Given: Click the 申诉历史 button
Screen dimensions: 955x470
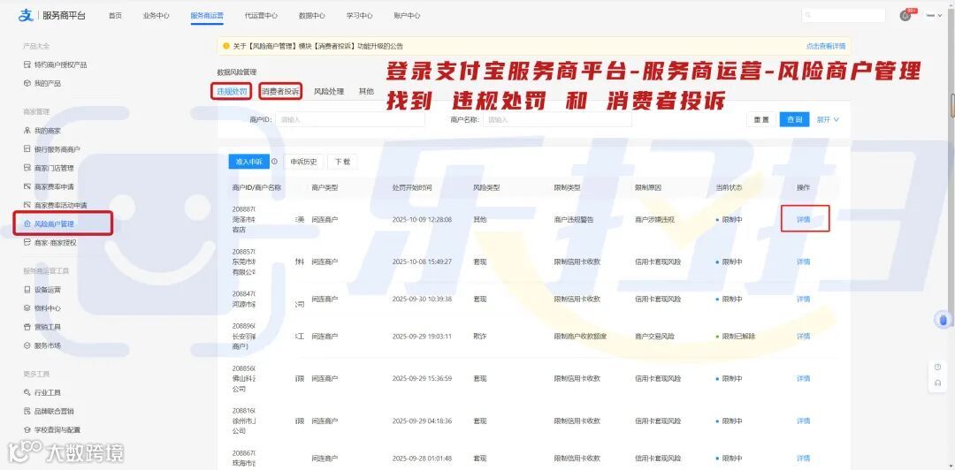Looking at the screenshot, I should [x=304, y=162].
